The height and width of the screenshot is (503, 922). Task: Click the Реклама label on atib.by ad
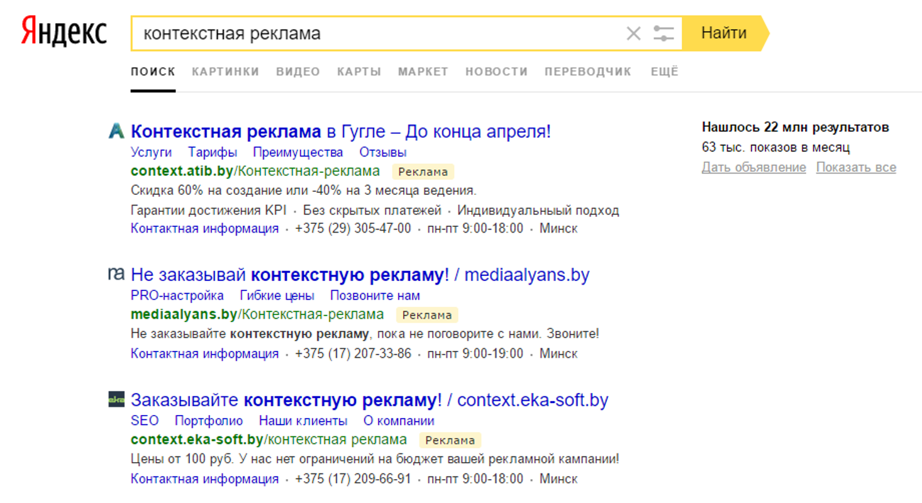click(x=423, y=172)
